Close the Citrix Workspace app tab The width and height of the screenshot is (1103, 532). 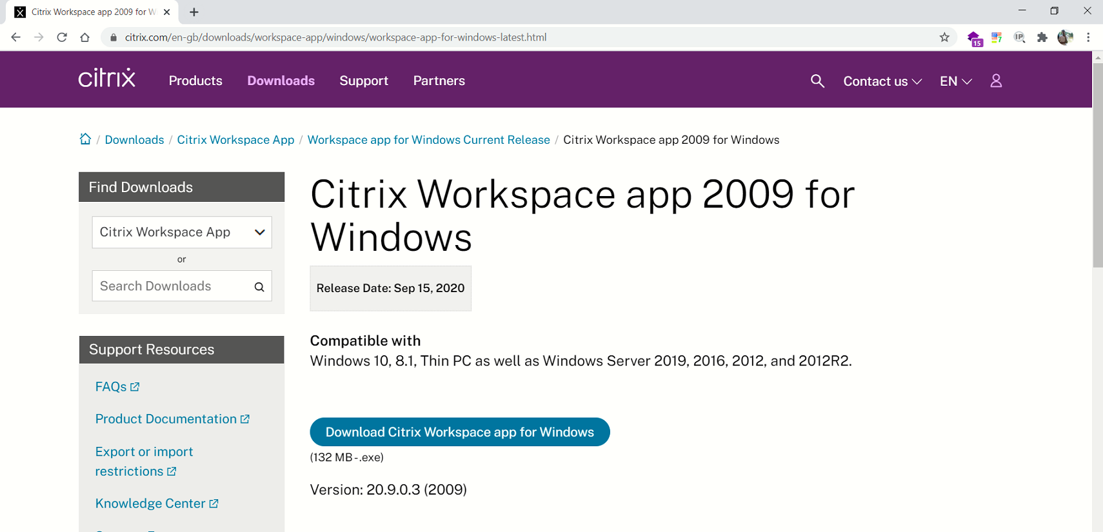pos(166,12)
